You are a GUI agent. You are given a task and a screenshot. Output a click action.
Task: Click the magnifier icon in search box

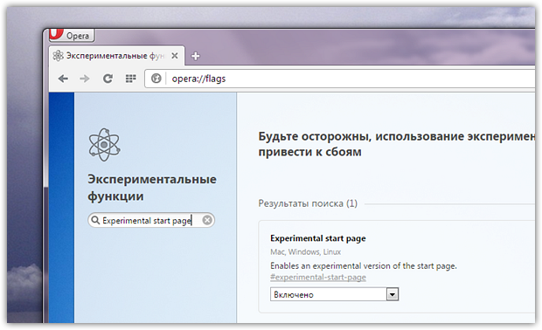[x=95, y=220]
